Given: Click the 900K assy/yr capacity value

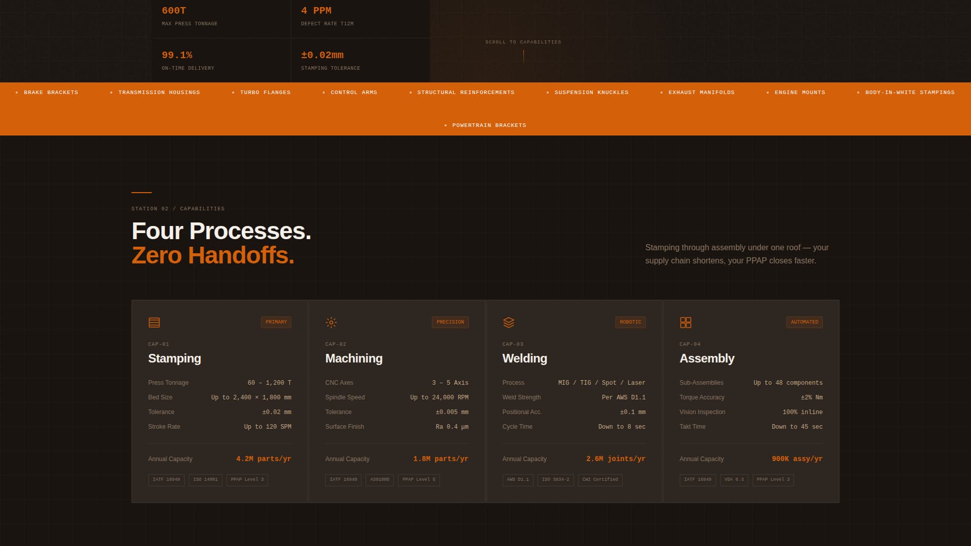Looking at the screenshot, I should (797, 459).
